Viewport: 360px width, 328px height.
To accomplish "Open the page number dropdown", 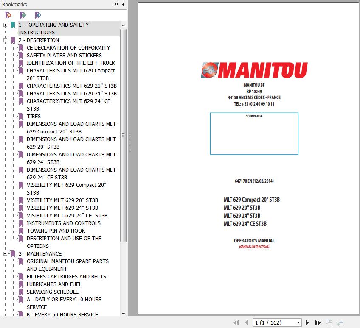I will tap(298, 323).
